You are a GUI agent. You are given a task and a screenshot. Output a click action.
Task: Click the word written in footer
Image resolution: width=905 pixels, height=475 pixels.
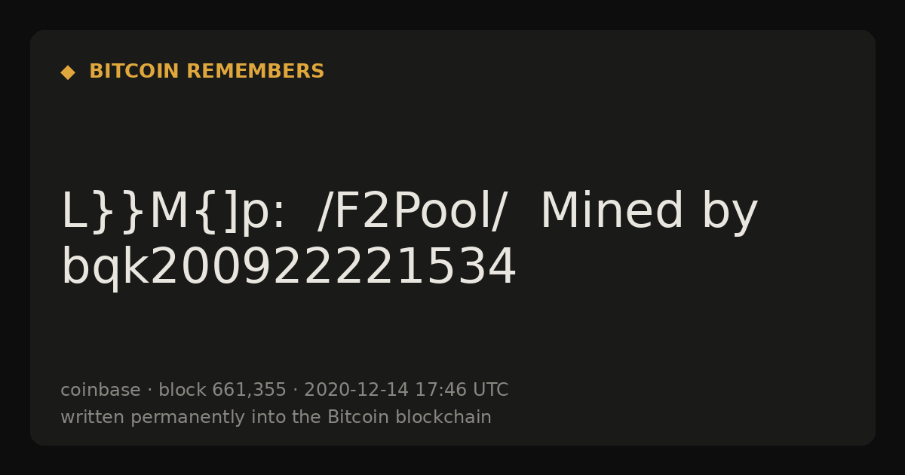point(93,418)
